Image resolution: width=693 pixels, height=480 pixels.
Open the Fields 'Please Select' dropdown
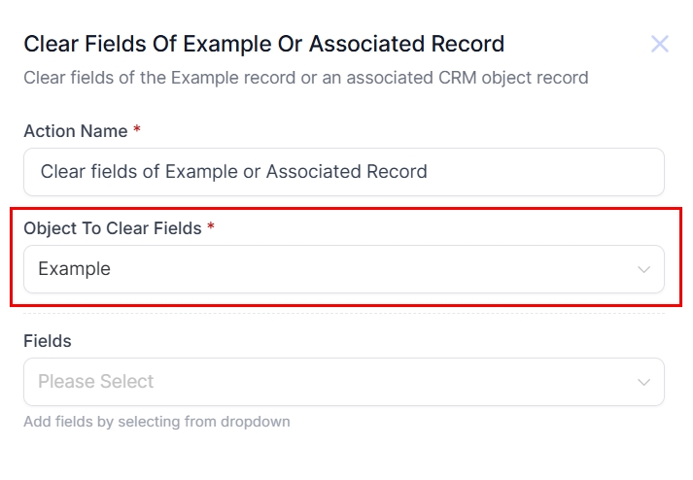coord(343,382)
